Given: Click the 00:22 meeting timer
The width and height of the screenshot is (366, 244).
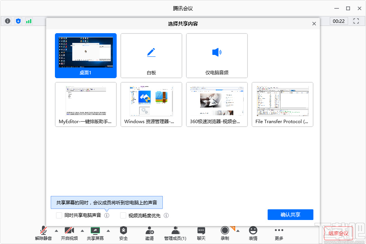Looking at the screenshot, I should [x=339, y=21].
